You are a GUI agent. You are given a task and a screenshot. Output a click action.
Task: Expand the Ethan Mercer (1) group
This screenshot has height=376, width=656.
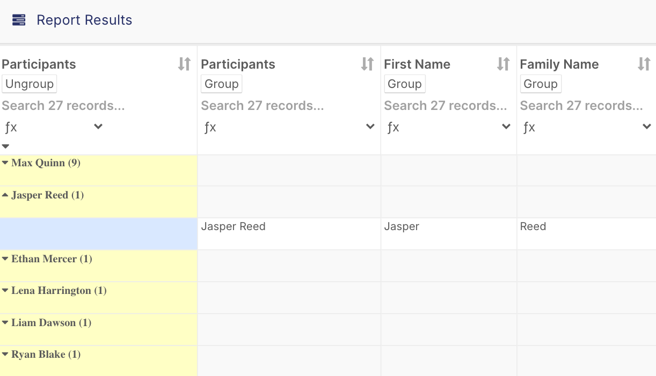[x=5, y=259]
